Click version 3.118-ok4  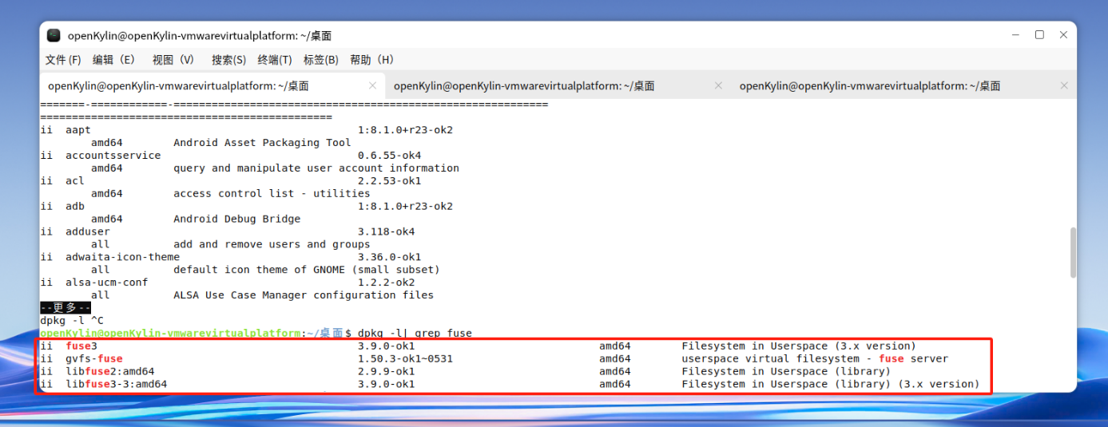pyautogui.click(x=387, y=231)
